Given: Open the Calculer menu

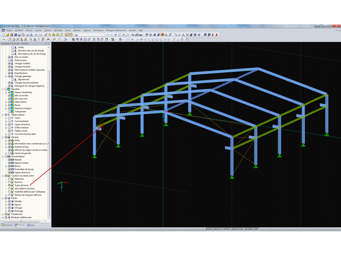Looking at the screenshot, I should pos(48,30).
